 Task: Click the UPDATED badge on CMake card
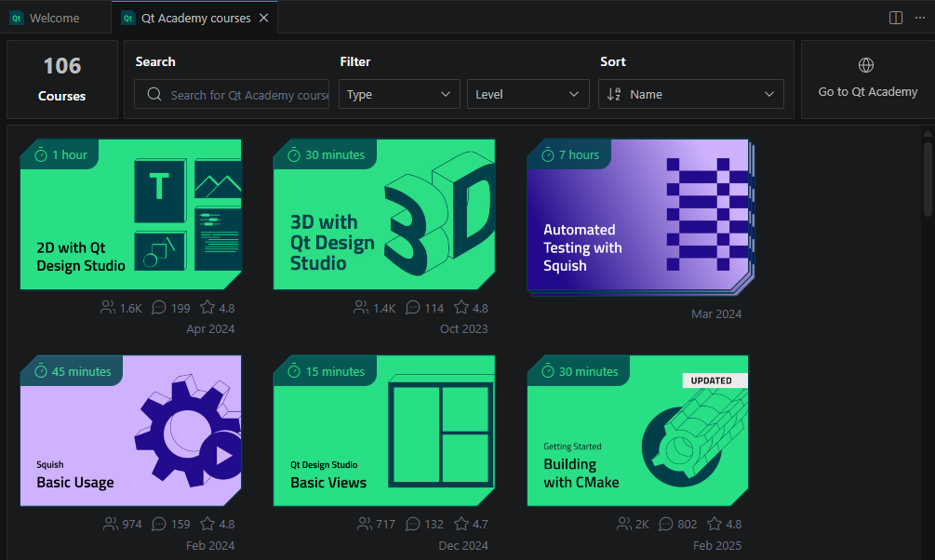point(715,380)
